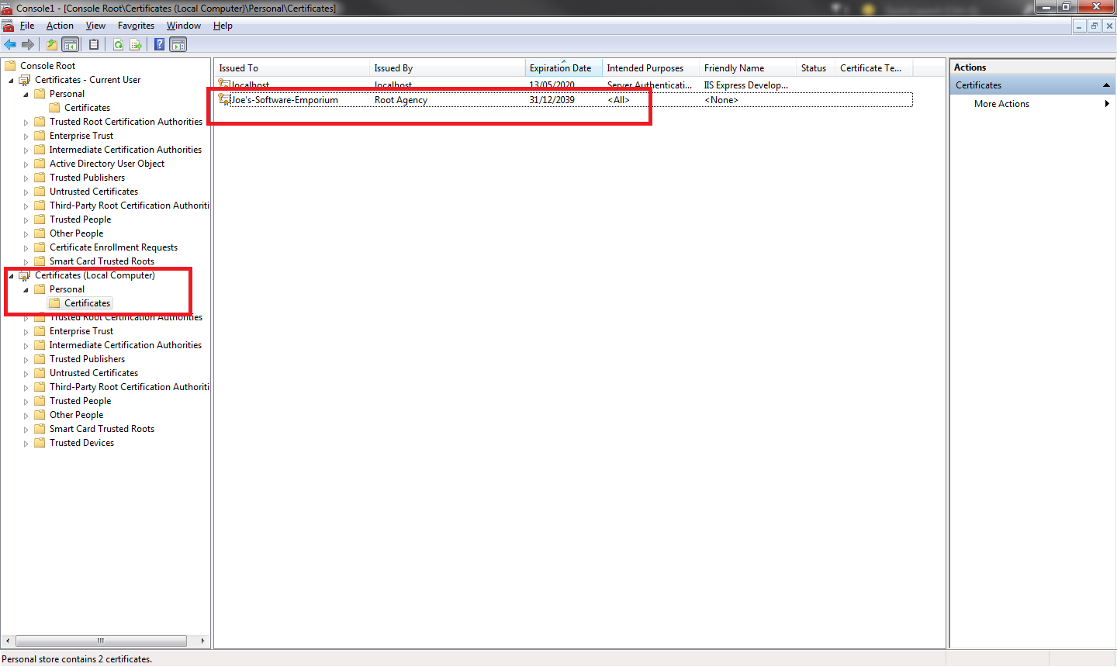Expand Untrusted Certificates under Current User
Screen dimensions: 1117x667
click(x=26, y=192)
